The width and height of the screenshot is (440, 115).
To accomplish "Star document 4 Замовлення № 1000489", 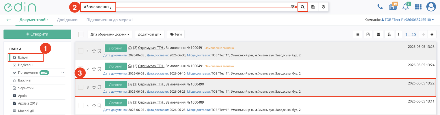I will 94,106.
